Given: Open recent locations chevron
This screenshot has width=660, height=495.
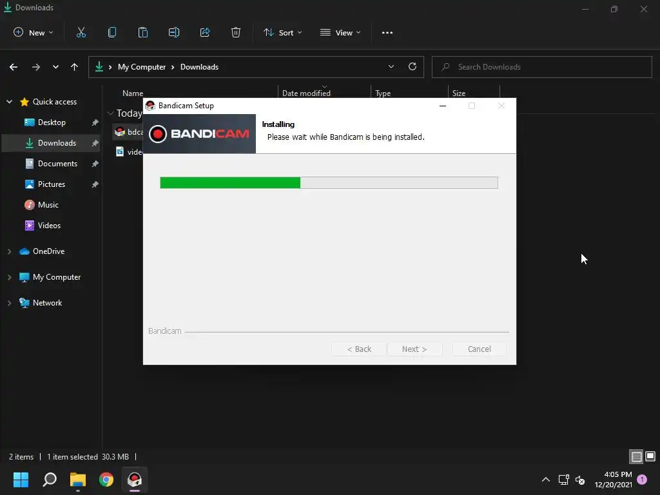Looking at the screenshot, I should click(55, 67).
